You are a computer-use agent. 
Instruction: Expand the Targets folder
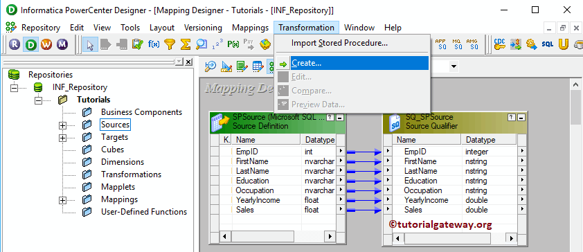coord(63,138)
